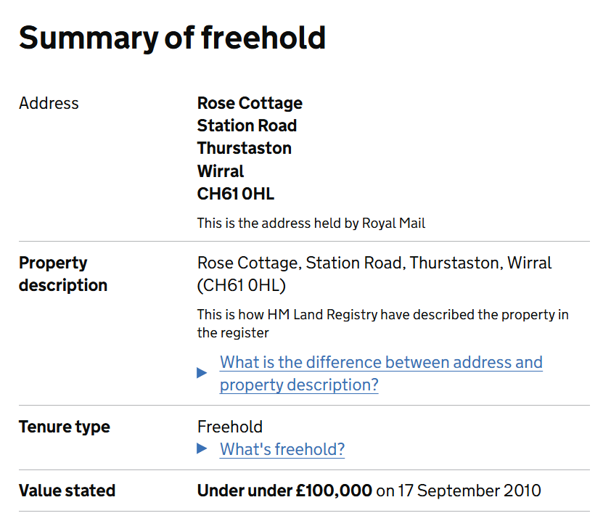
Task: Open the "What's freehold?" link
Action: click(x=282, y=449)
